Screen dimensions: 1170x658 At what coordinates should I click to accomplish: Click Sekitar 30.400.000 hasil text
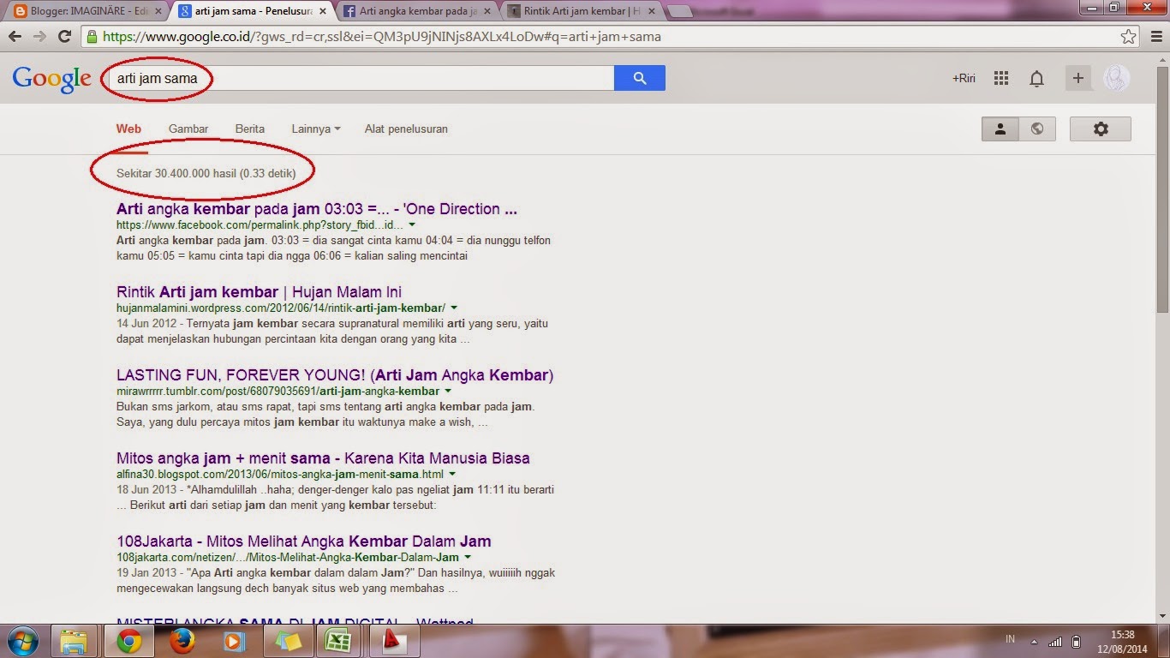(x=206, y=173)
